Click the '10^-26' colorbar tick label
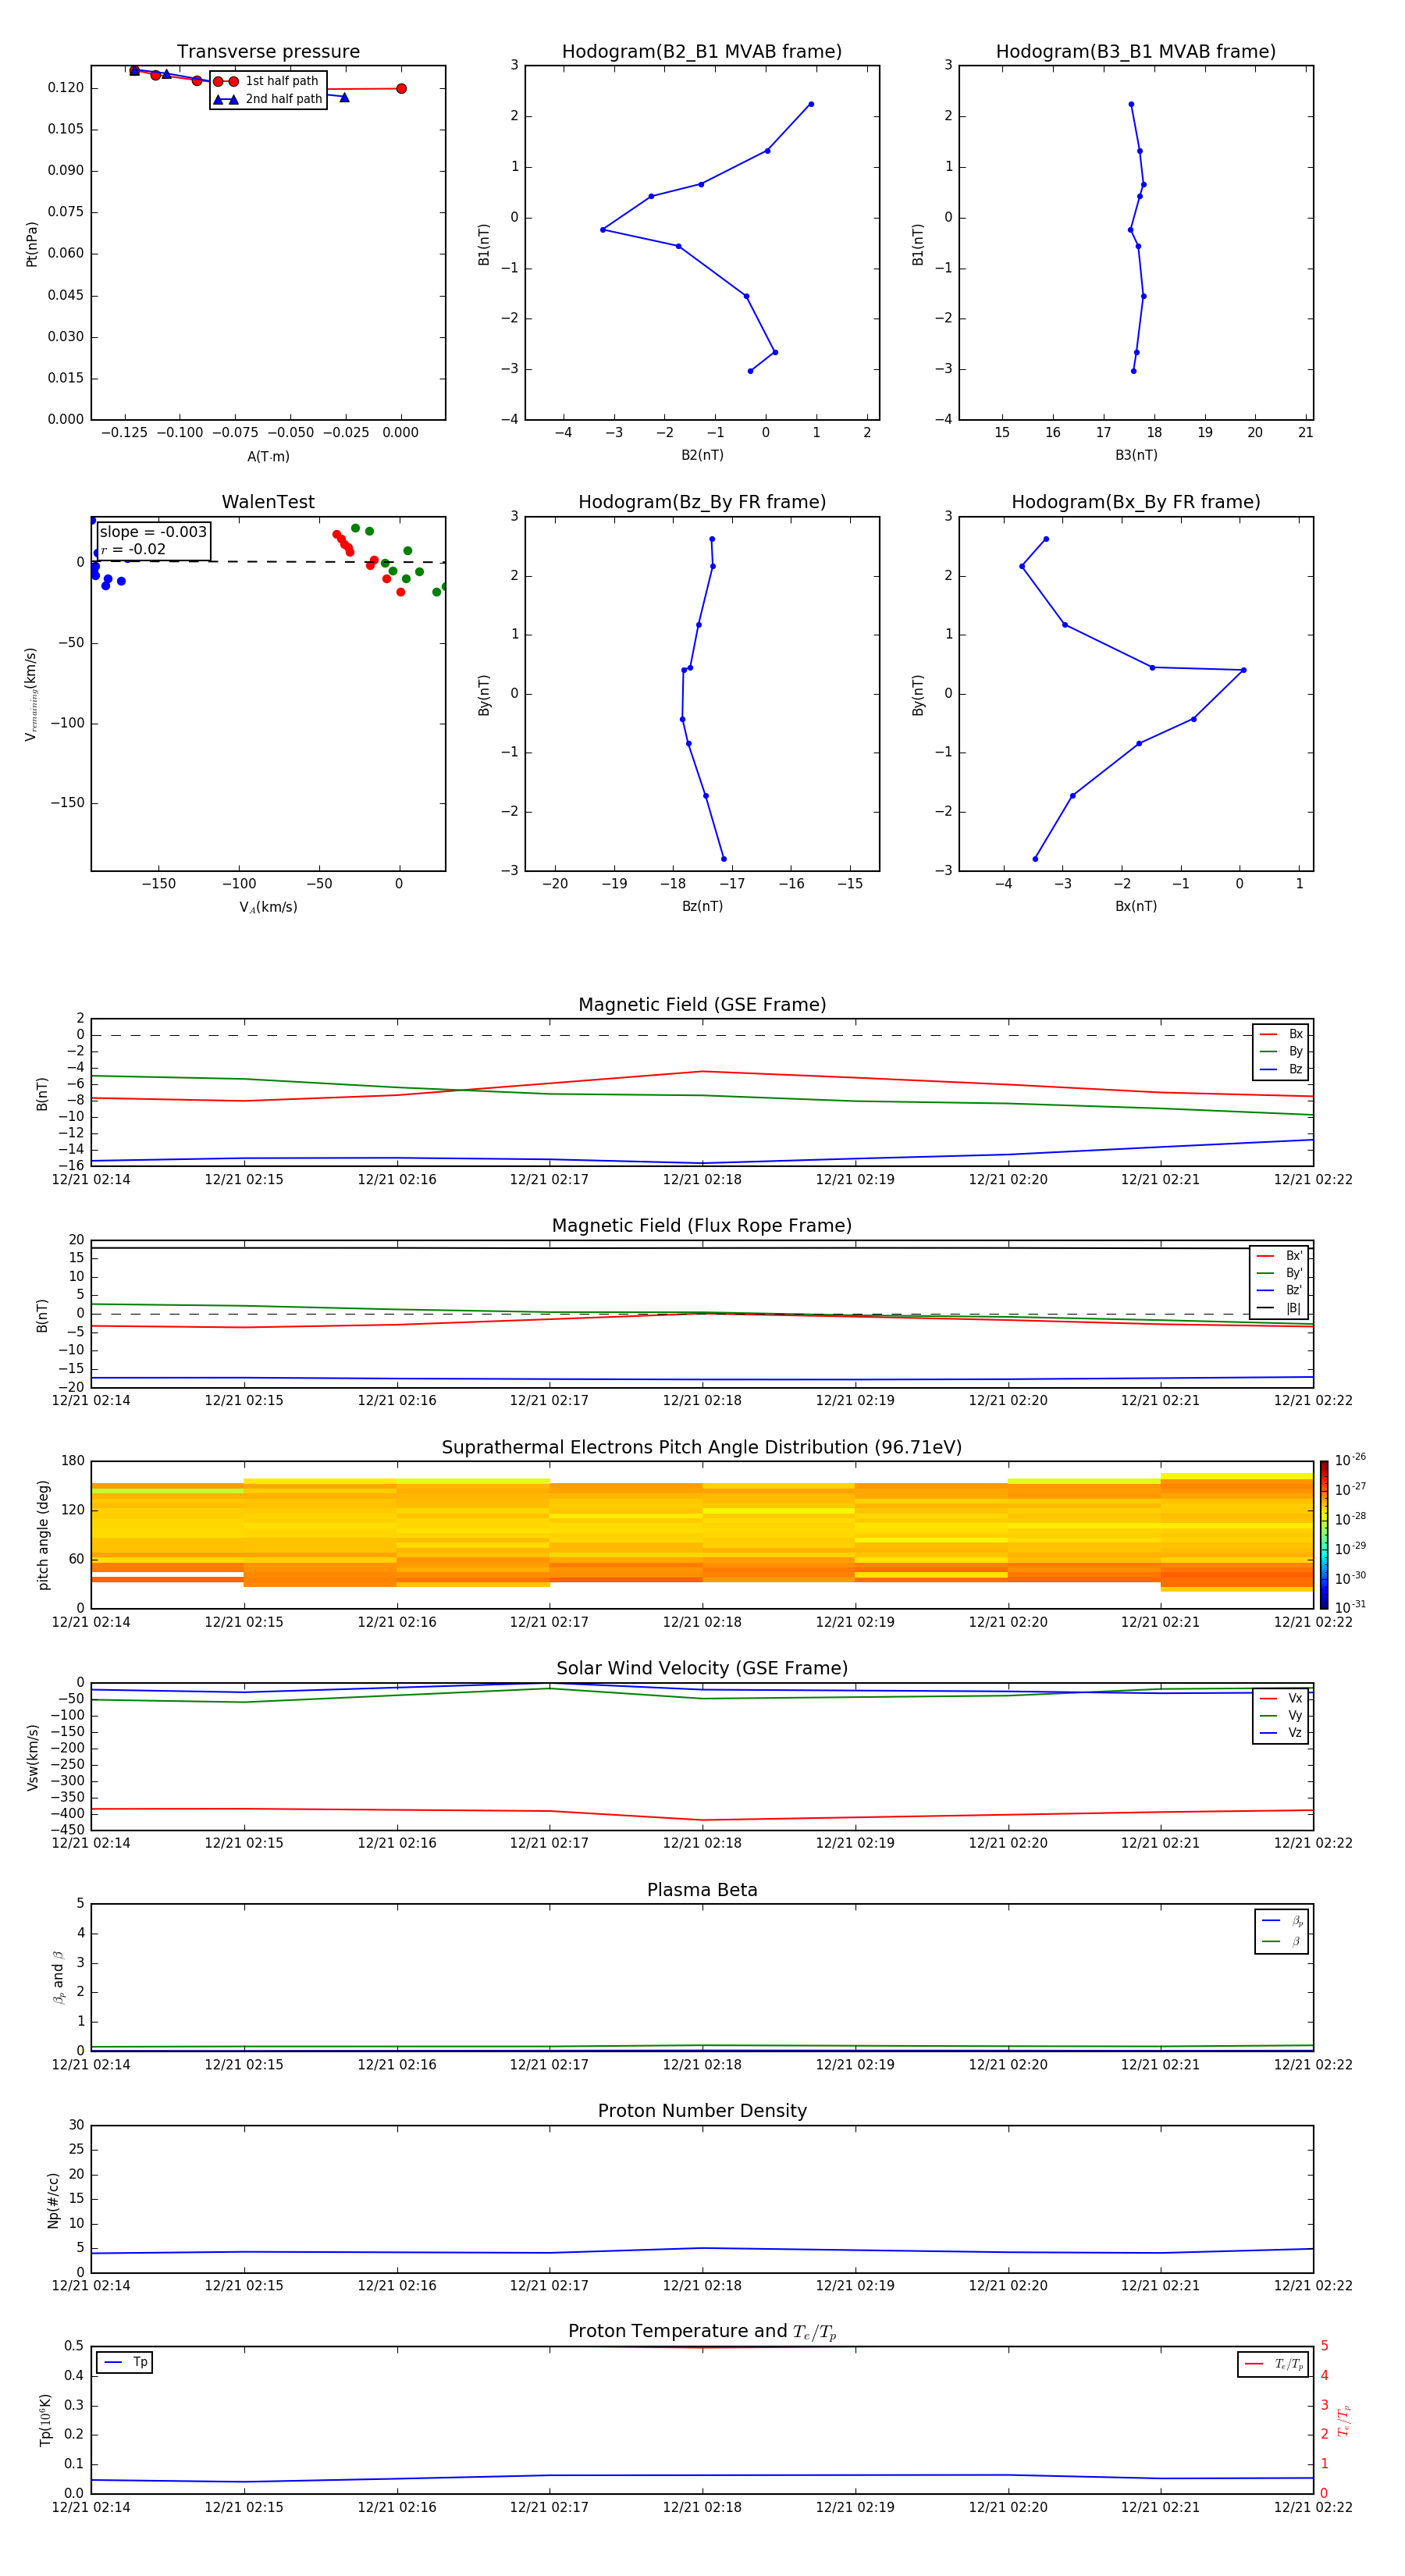1405x2576 pixels. pos(1350,1460)
